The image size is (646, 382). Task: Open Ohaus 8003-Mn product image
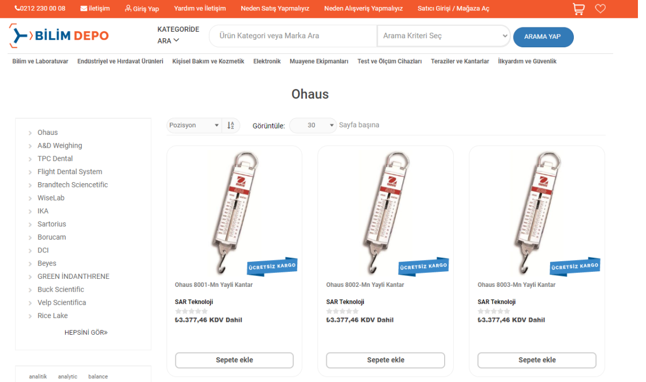point(537,212)
